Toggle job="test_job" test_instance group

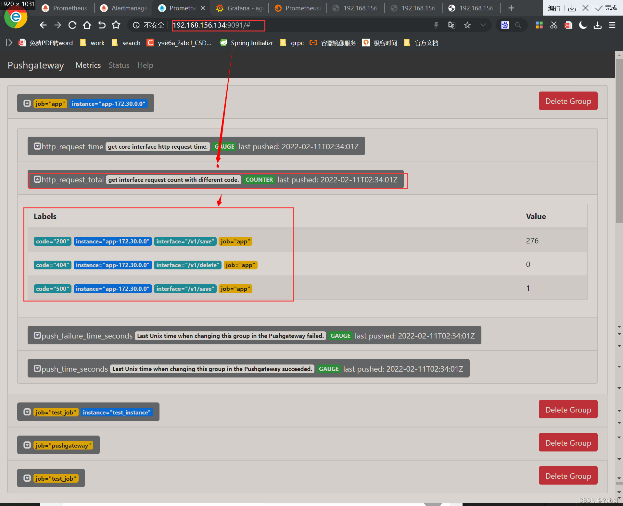tap(27, 412)
